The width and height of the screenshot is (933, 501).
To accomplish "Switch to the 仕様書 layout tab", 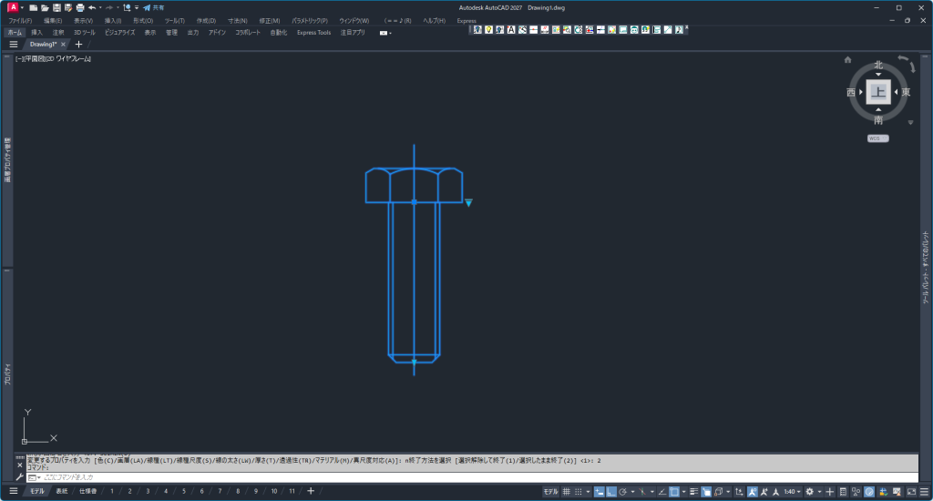I will click(x=87, y=491).
